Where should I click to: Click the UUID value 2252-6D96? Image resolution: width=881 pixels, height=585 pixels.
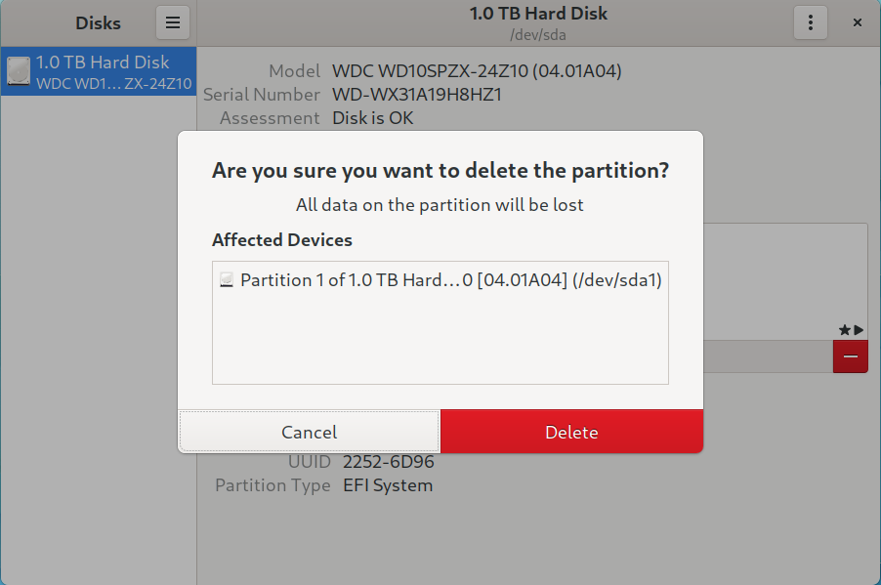click(388, 461)
